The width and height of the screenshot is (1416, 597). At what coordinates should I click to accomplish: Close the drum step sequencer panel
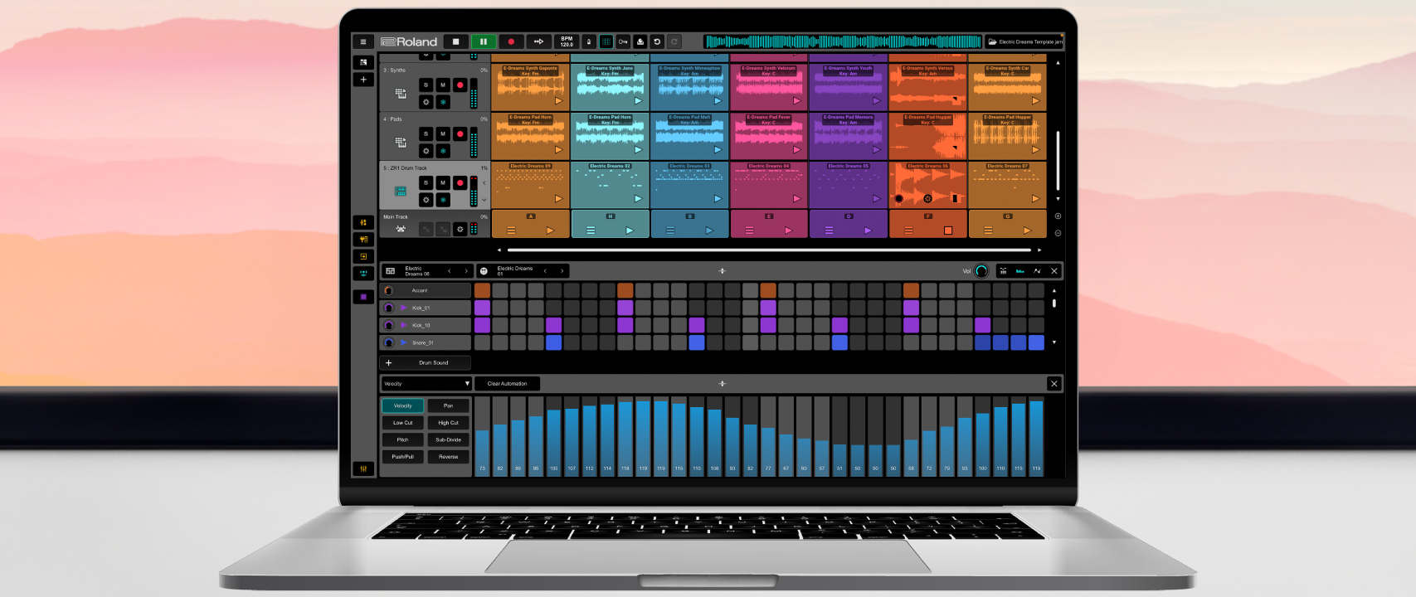[1054, 271]
